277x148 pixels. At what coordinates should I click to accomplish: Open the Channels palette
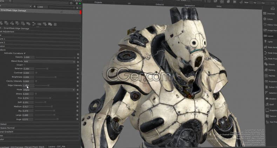coord(270,14)
